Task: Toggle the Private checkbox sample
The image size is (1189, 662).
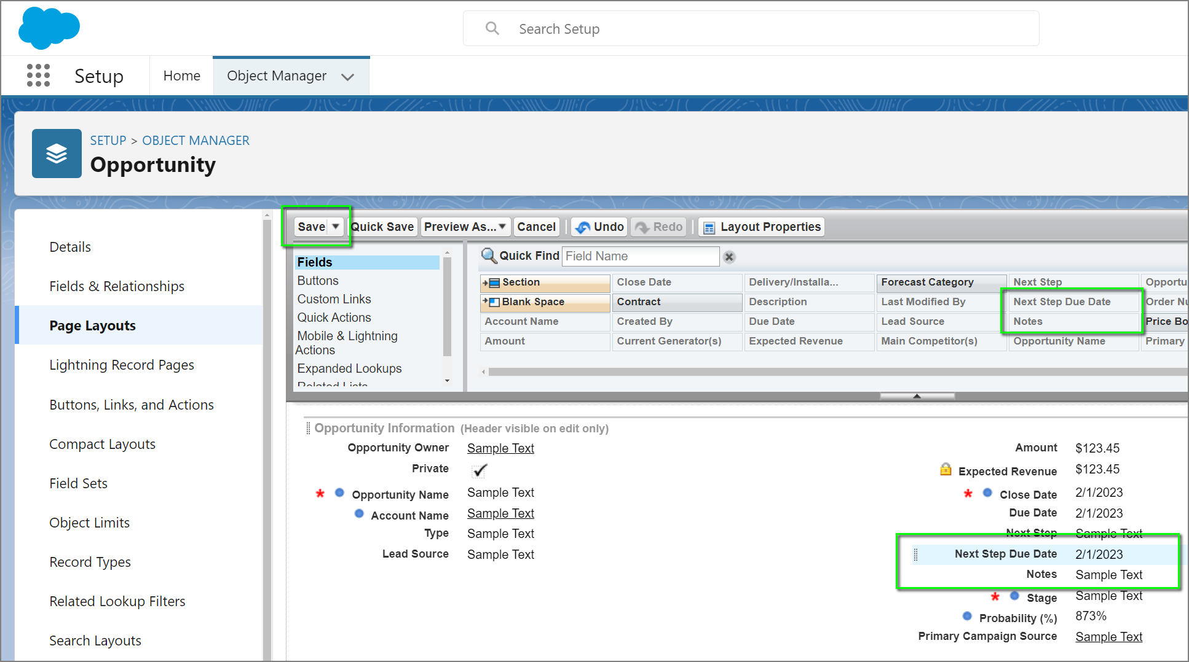Action: pos(480,470)
